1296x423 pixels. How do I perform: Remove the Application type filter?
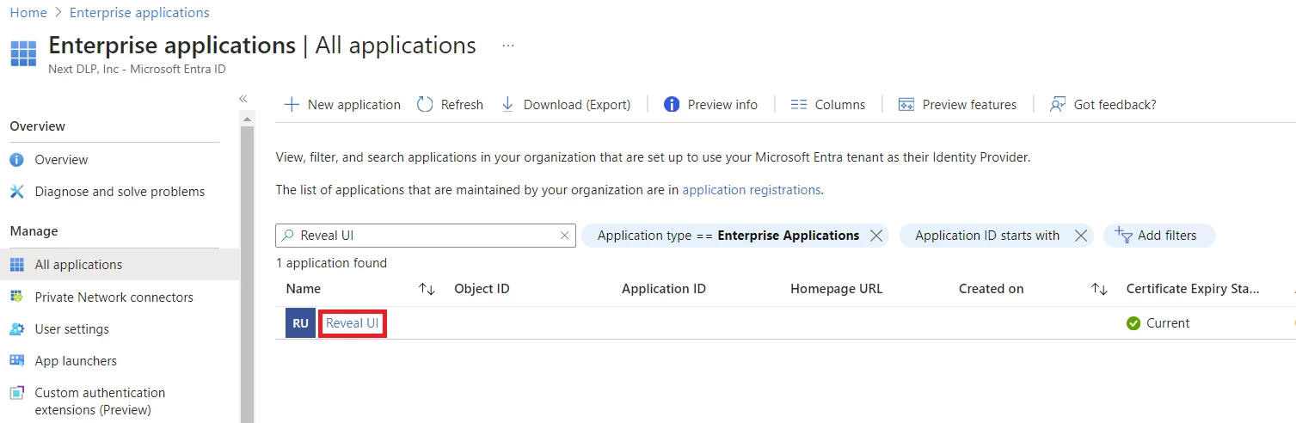click(x=876, y=236)
